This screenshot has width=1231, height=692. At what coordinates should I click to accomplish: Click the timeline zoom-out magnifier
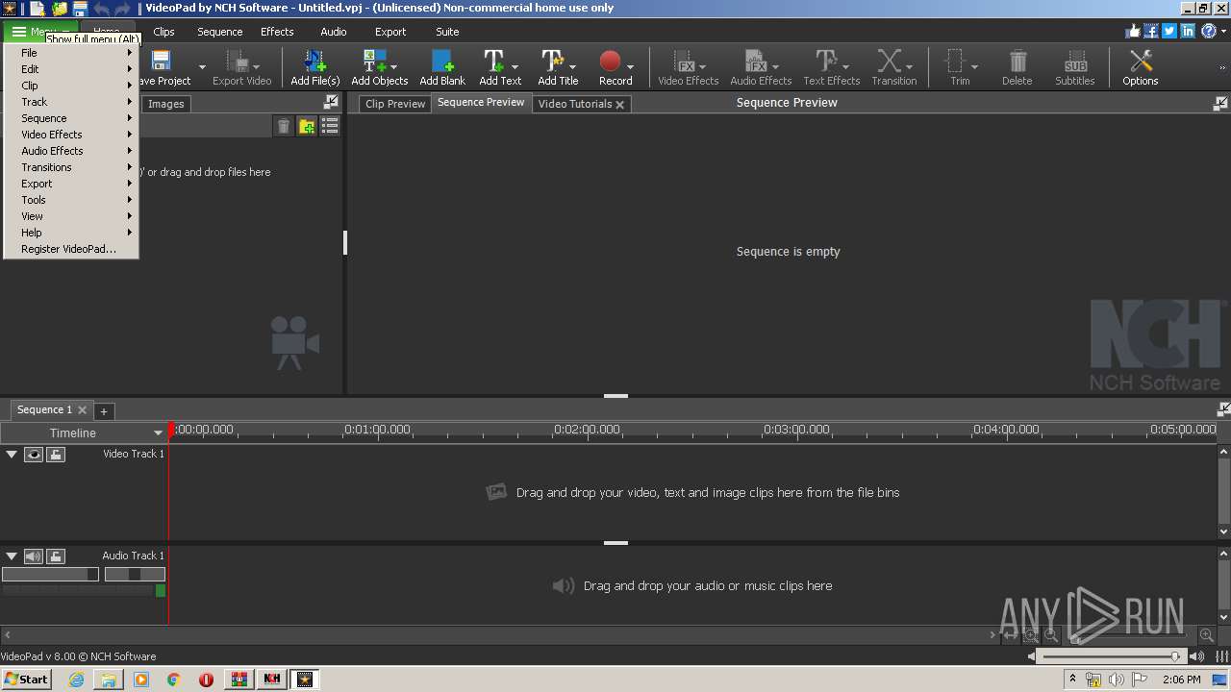point(1051,635)
